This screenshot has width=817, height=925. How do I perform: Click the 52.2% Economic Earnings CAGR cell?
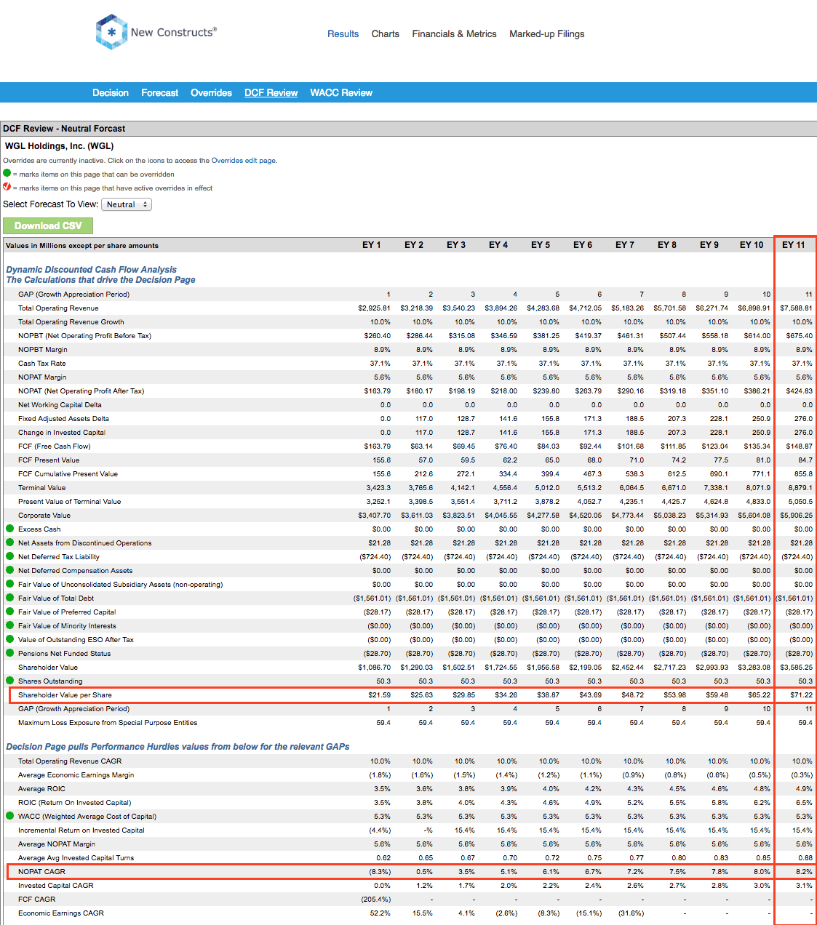coord(380,913)
